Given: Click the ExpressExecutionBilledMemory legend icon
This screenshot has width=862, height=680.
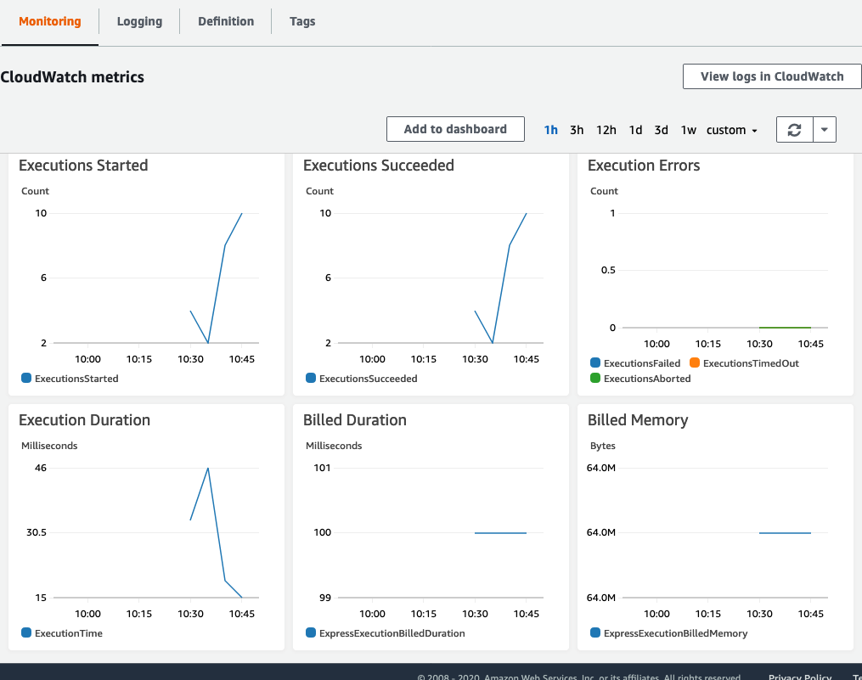Looking at the screenshot, I should pyautogui.click(x=594, y=632).
